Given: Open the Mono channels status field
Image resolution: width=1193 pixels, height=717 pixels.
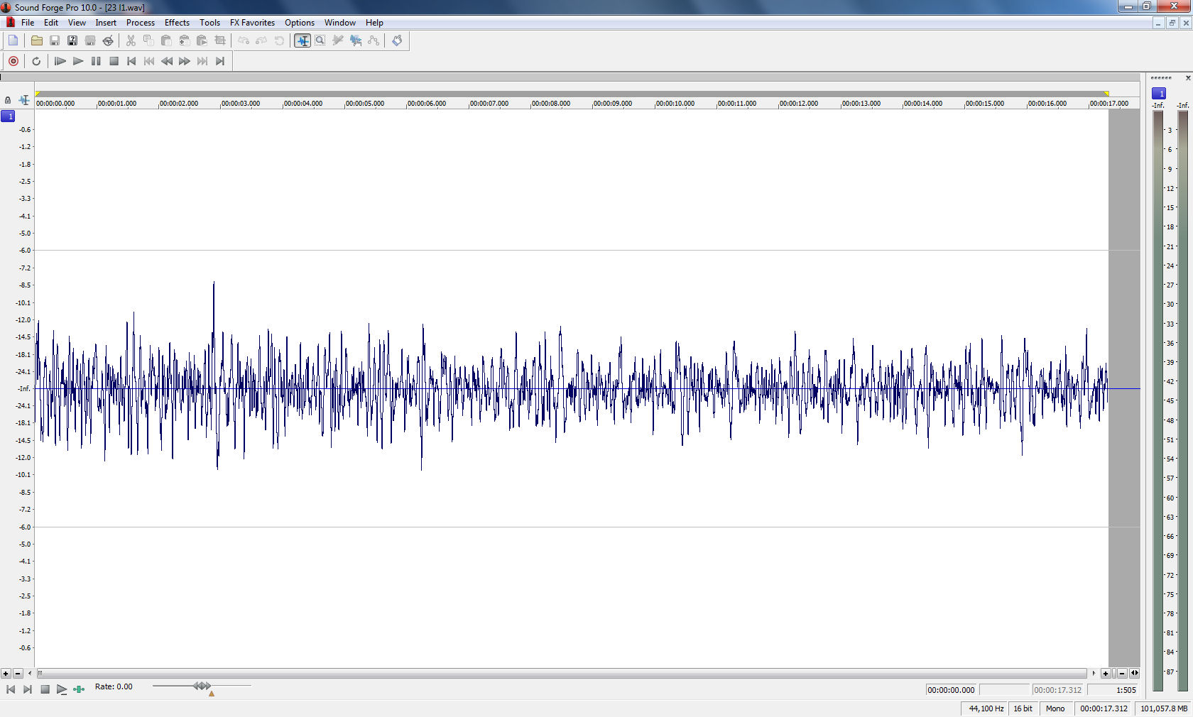Looking at the screenshot, I should coord(1055,708).
